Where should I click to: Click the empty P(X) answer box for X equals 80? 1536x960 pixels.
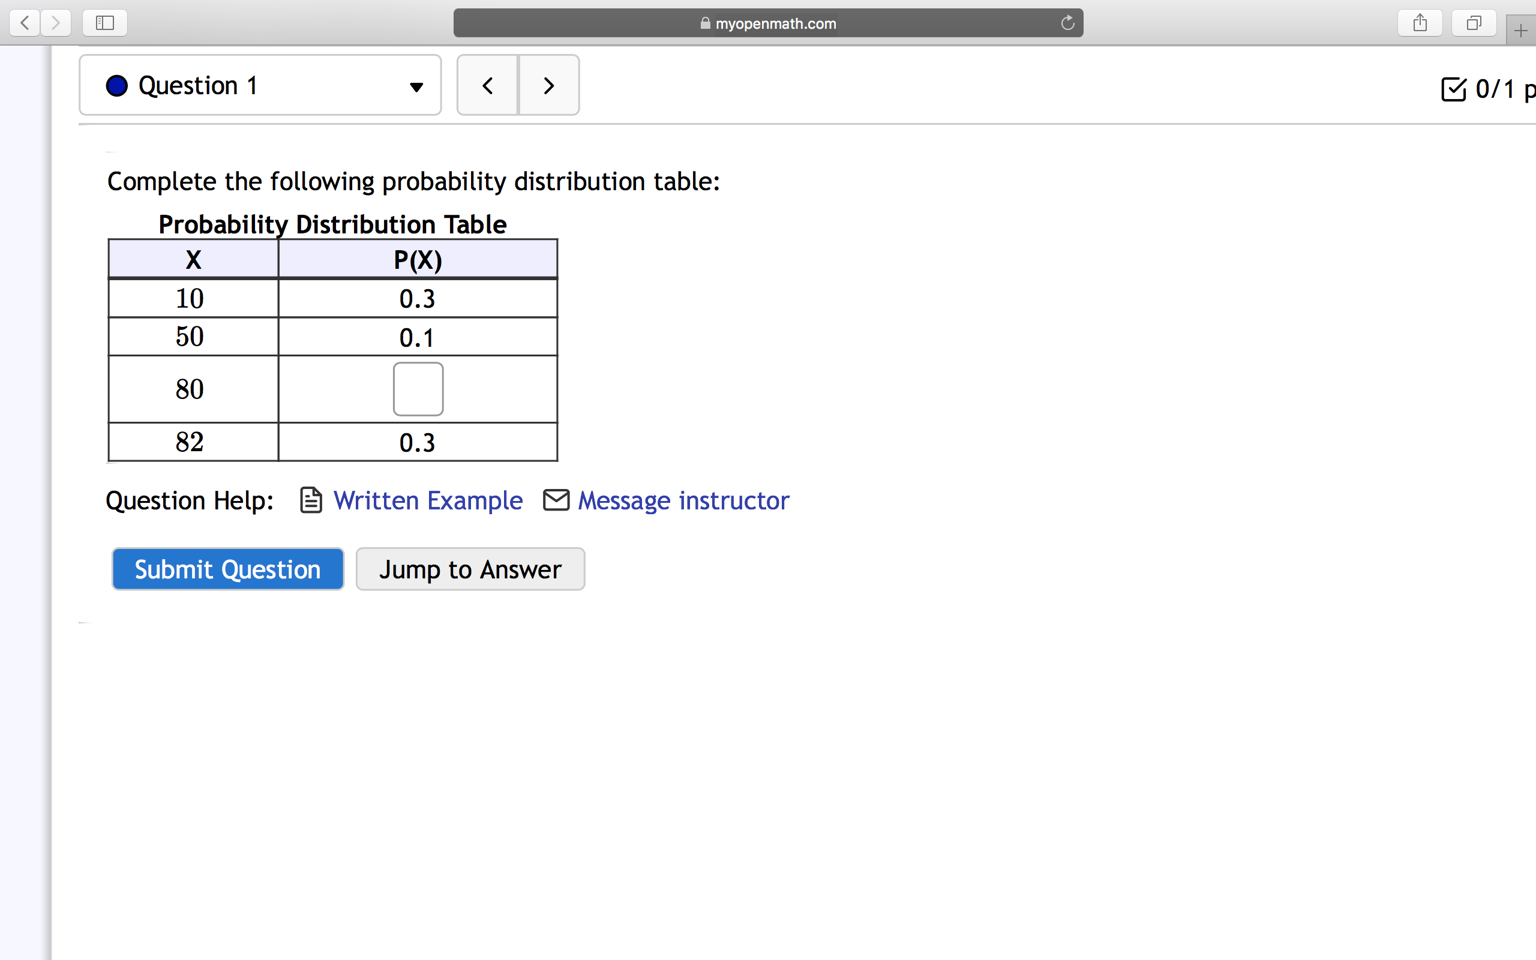click(418, 388)
